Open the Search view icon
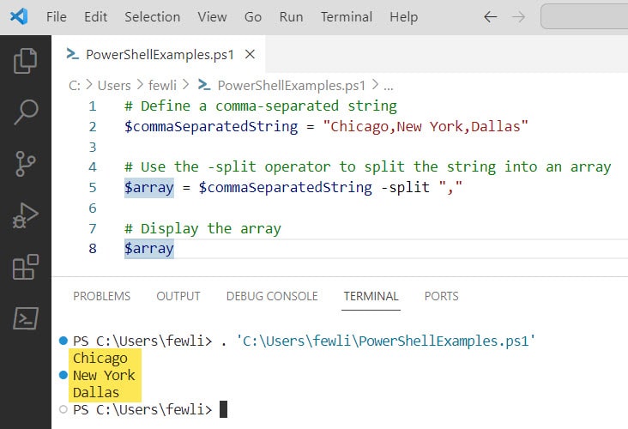This screenshot has height=429, width=628. tap(26, 112)
